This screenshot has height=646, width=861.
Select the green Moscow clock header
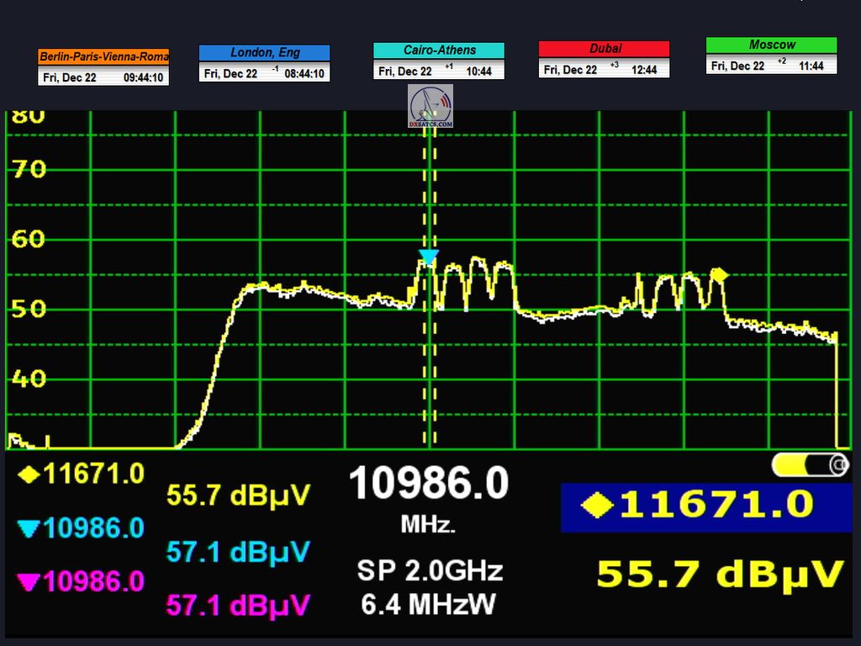771,45
